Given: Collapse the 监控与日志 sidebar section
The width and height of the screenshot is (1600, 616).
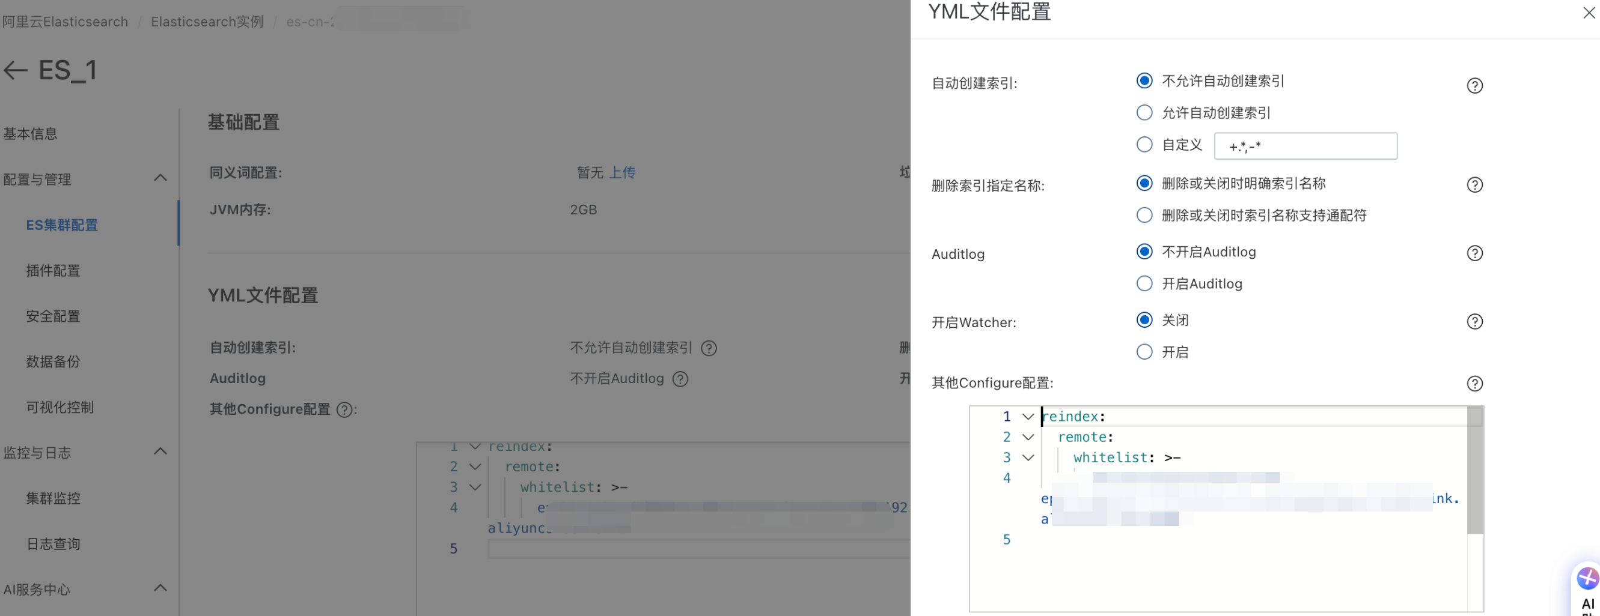Looking at the screenshot, I should click(x=160, y=451).
